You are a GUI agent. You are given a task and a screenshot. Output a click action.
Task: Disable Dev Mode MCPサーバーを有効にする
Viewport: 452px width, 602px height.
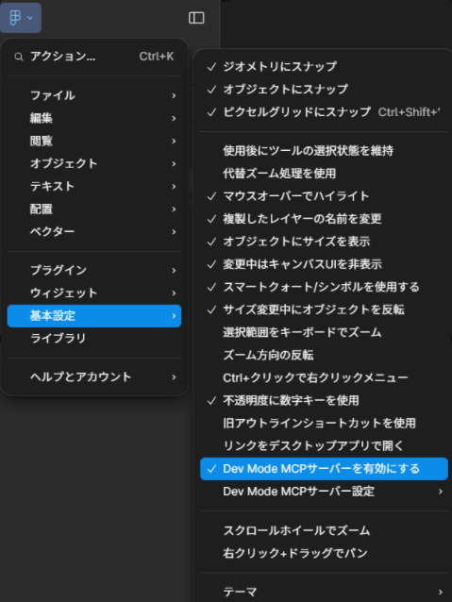(324, 469)
